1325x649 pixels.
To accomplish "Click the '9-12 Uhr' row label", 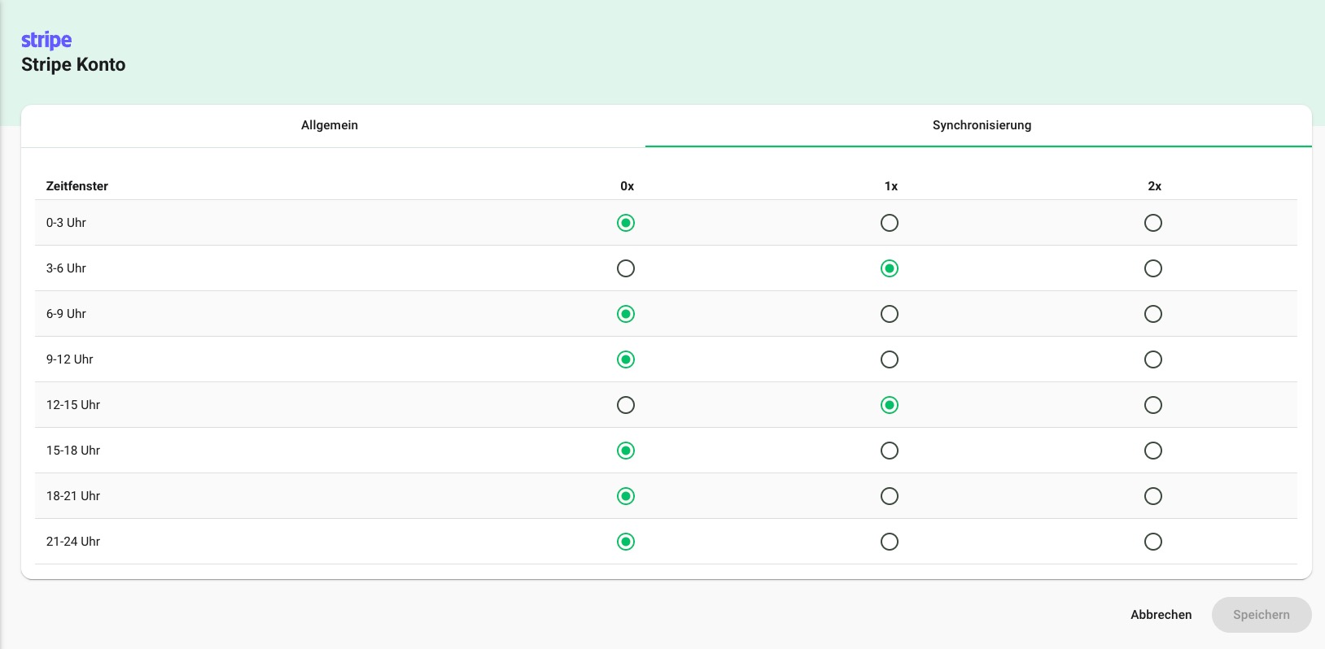I will (69, 359).
